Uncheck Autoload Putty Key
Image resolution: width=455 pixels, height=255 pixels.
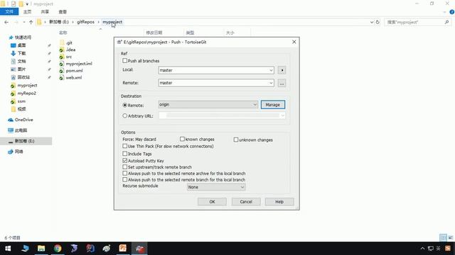coord(125,161)
